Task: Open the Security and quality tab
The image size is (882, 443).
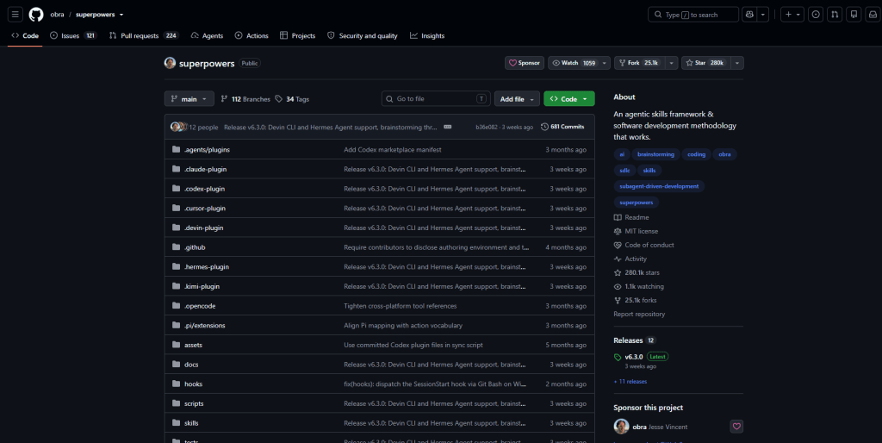Action: pos(363,35)
